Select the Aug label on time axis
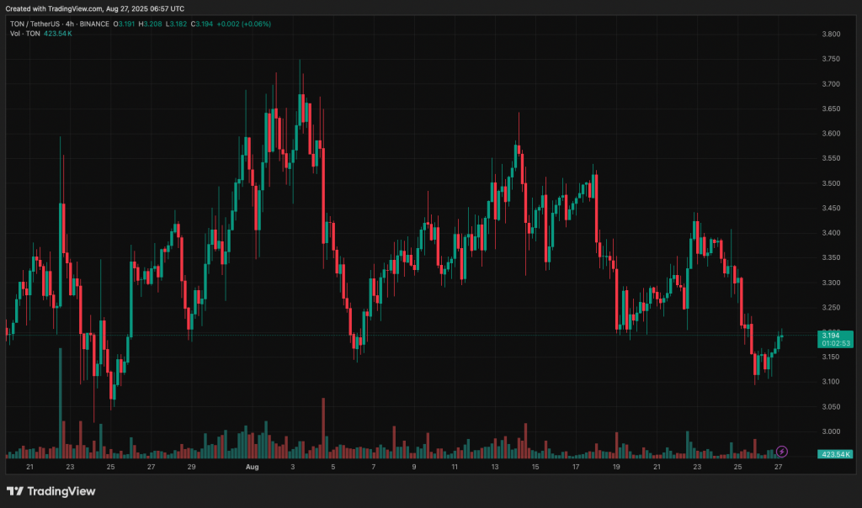This screenshot has height=508, width=862. point(253,466)
